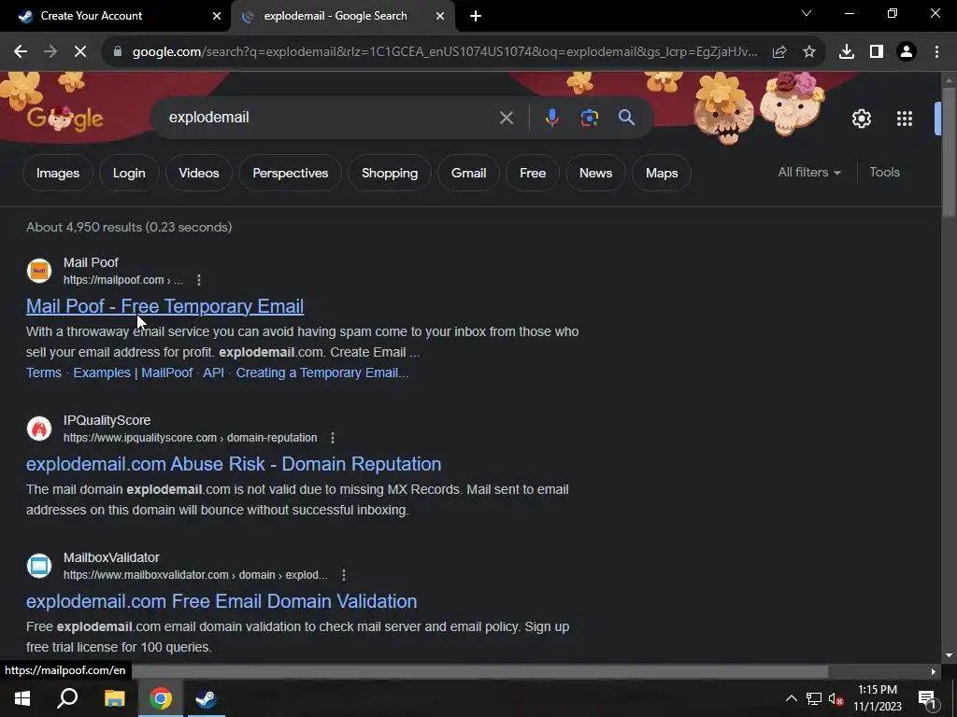This screenshot has height=717, width=957.
Task: Open the tab search dropdown
Action: click(x=807, y=13)
